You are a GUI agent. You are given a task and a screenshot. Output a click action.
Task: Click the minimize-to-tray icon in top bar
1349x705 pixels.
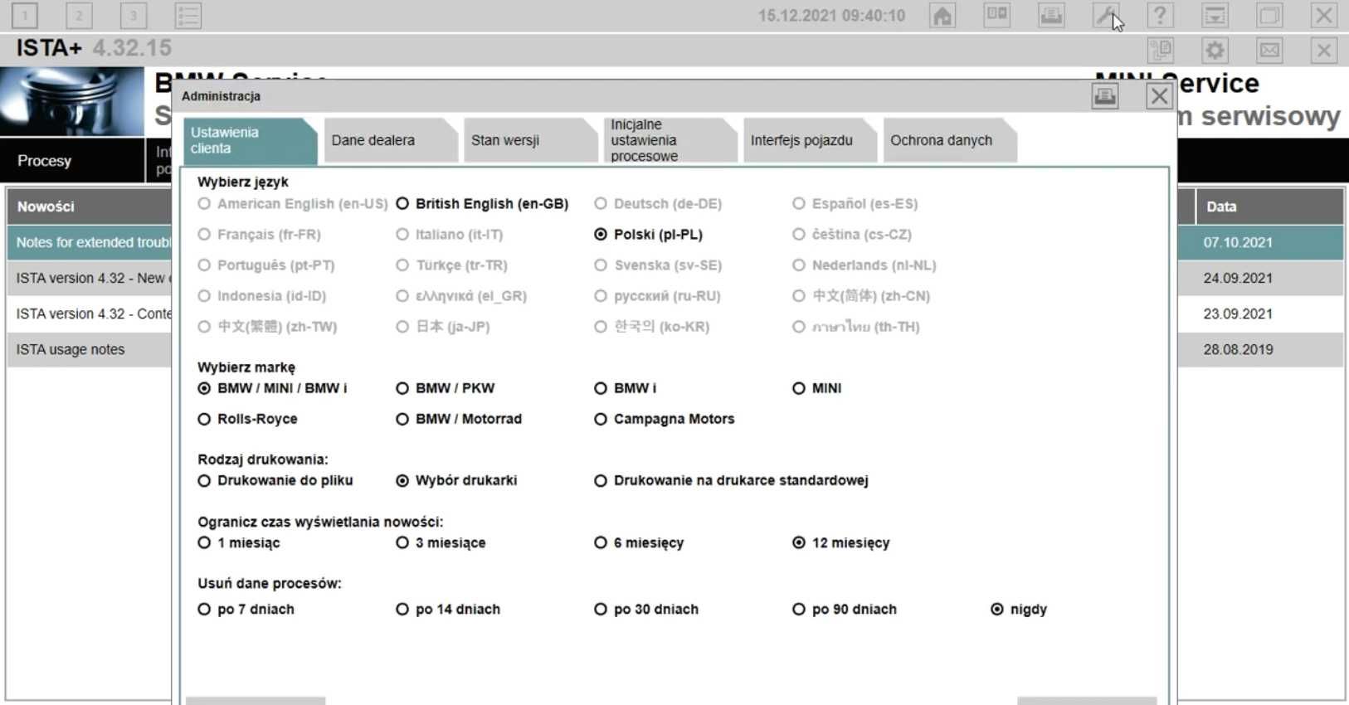coord(1215,15)
